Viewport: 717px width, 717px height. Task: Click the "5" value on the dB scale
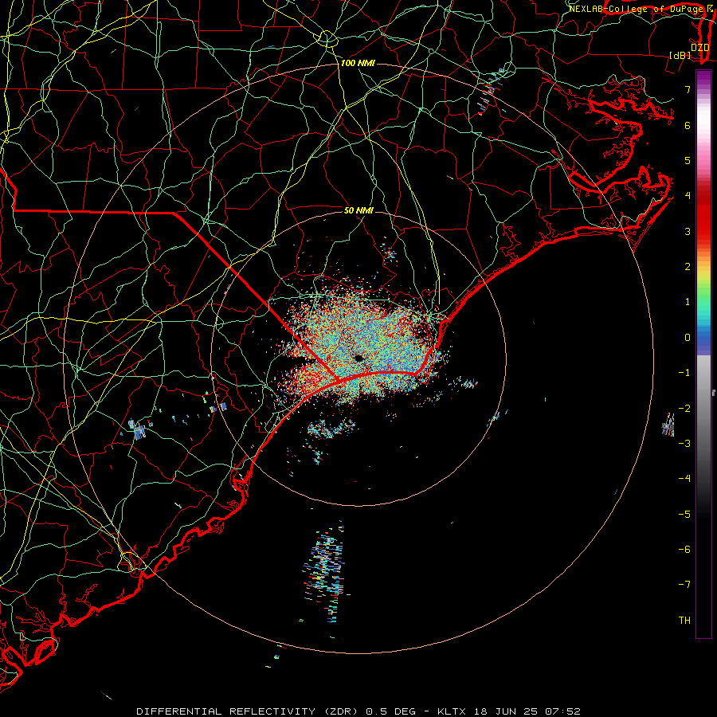point(688,160)
